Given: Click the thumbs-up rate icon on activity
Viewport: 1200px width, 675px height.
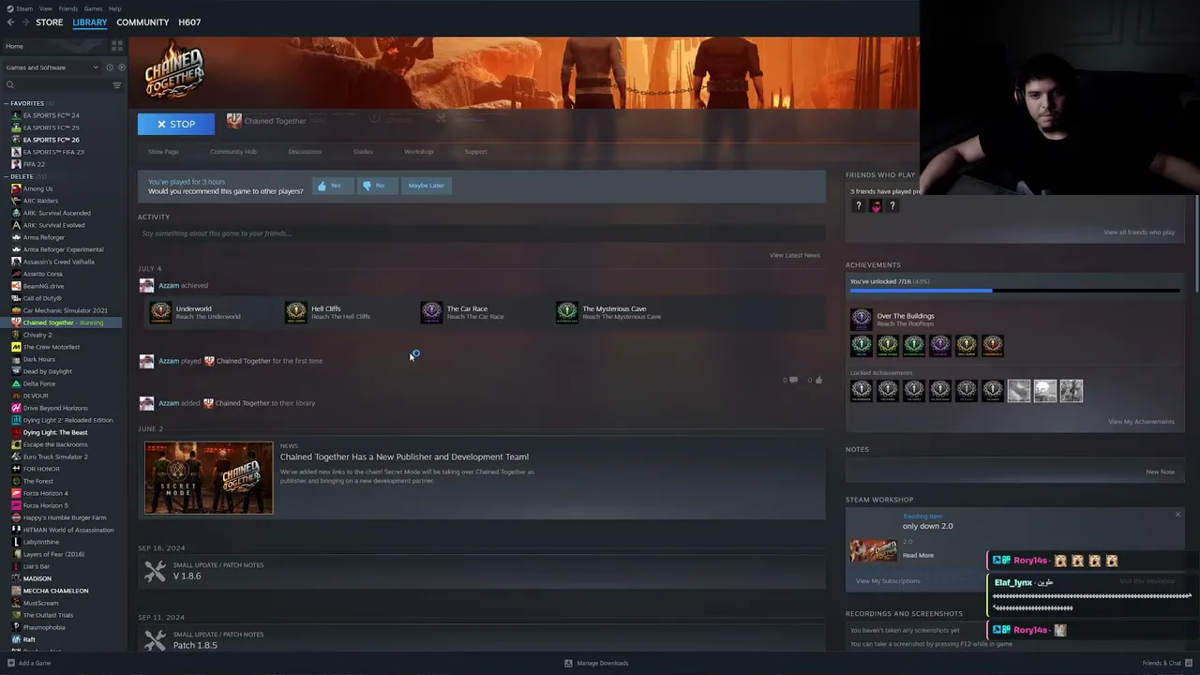Looking at the screenshot, I should click(818, 380).
